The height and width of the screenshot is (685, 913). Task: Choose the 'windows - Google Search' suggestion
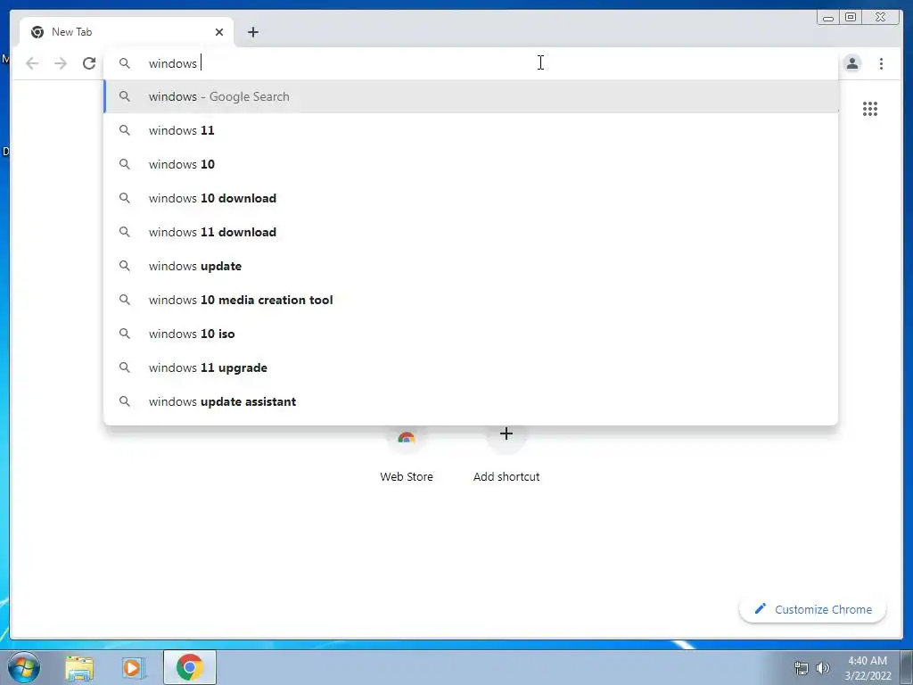point(471,96)
